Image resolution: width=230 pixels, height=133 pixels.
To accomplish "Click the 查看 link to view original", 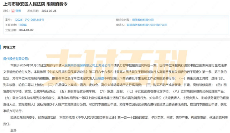I will [18, 11].
